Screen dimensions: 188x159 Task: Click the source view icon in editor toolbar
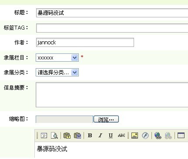[x=44, y=136]
